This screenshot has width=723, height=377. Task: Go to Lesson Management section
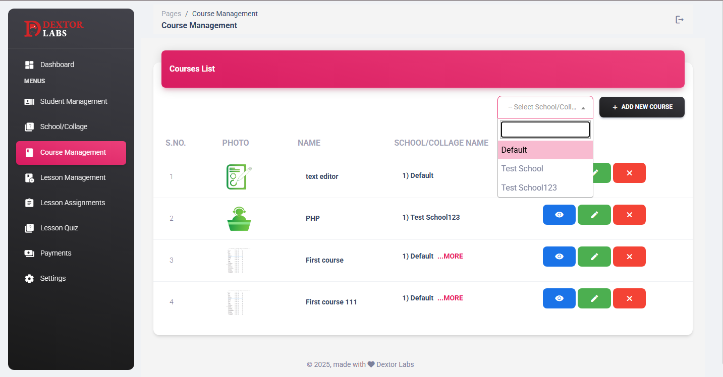click(x=73, y=177)
